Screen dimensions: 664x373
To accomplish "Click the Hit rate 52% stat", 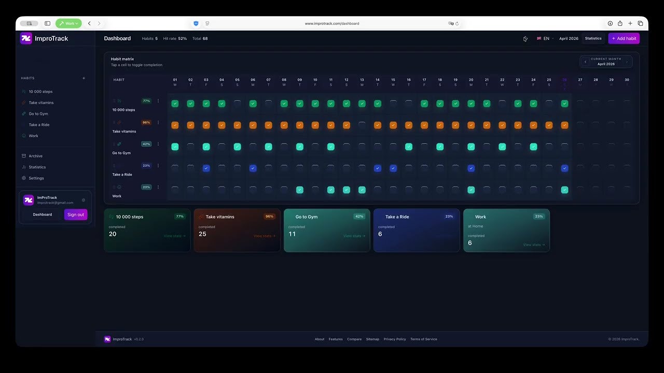I will click(175, 38).
